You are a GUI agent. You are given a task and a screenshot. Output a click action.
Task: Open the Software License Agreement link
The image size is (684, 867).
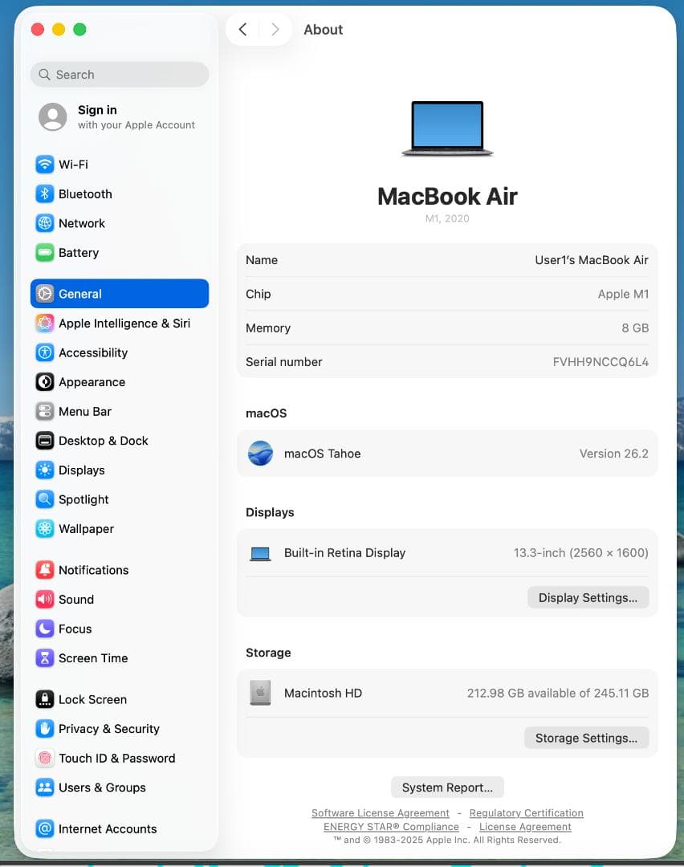[x=381, y=813]
